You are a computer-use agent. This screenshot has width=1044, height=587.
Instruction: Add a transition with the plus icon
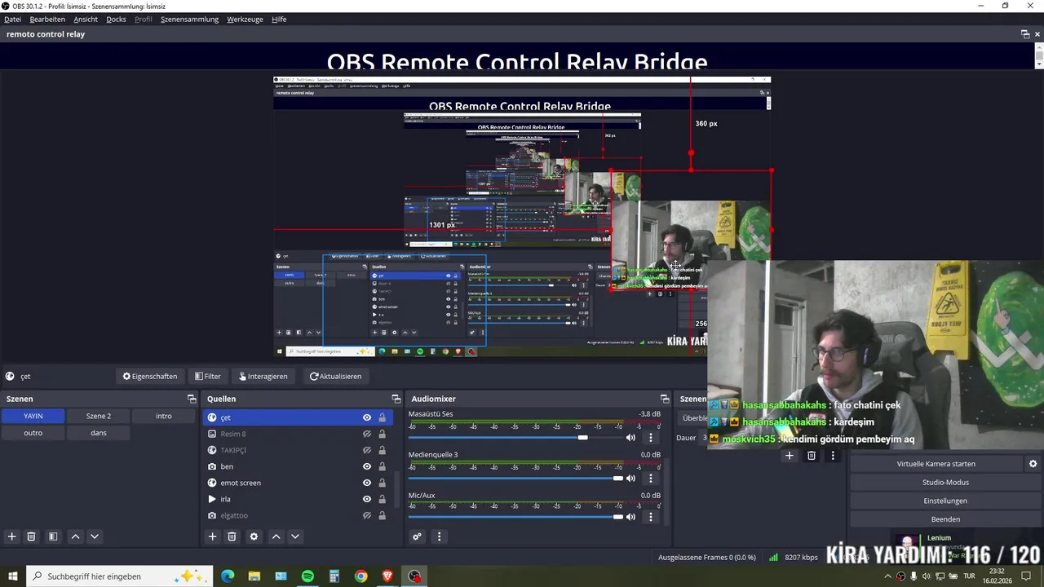tap(789, 456)
